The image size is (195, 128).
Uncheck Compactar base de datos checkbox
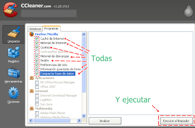(x=37, y=74)
